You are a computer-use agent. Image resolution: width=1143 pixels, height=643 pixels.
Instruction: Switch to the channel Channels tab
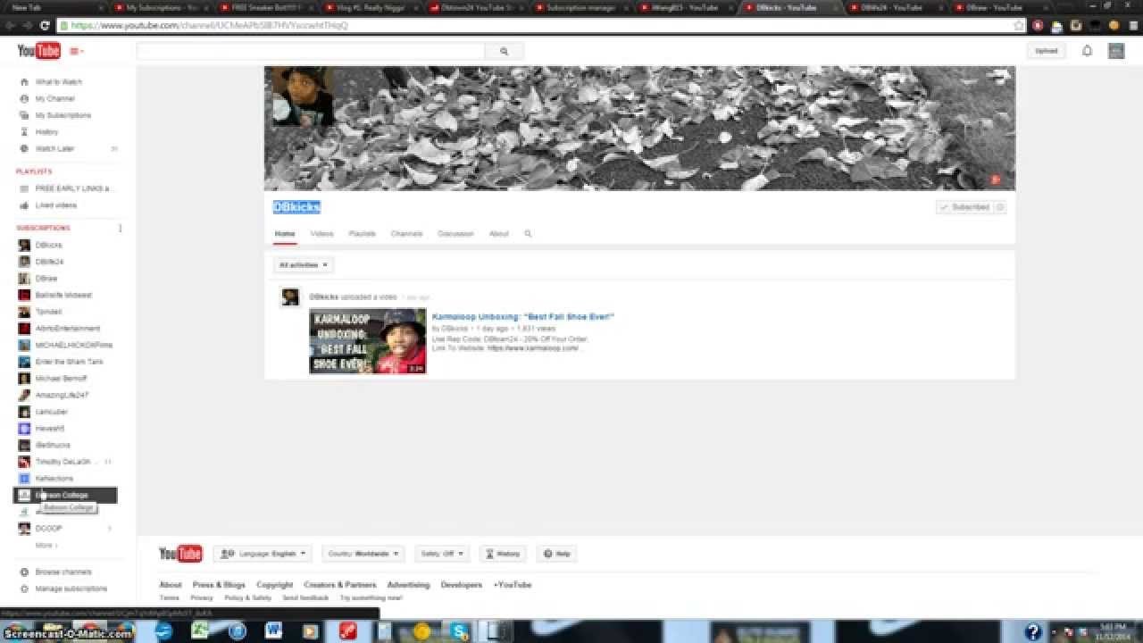click(406, 234)
